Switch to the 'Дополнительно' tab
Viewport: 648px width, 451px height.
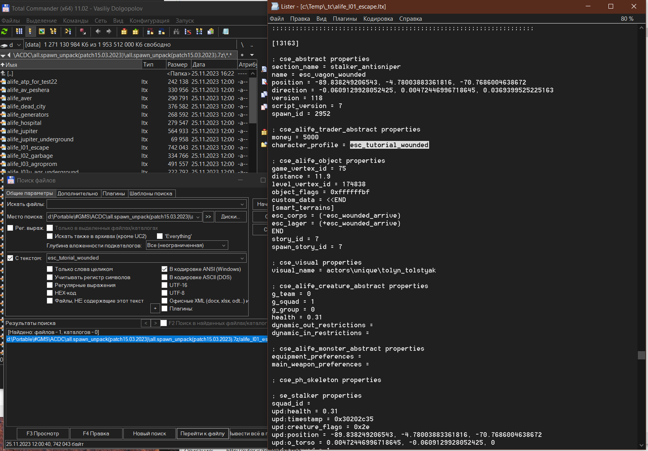pos(78,193)
